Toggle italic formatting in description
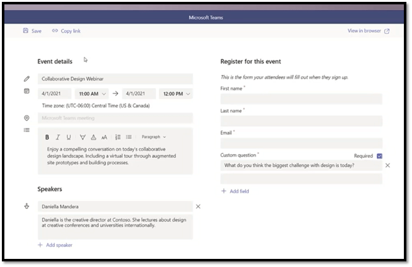The width and height of the screenshot is (412, 267). [x=58, y=137]
